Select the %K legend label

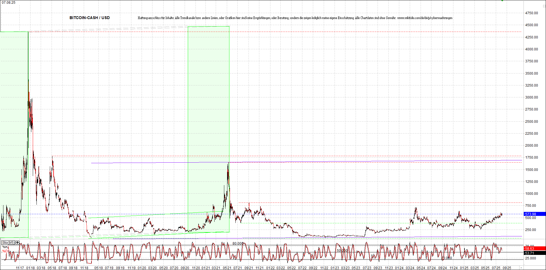[5, 247]
